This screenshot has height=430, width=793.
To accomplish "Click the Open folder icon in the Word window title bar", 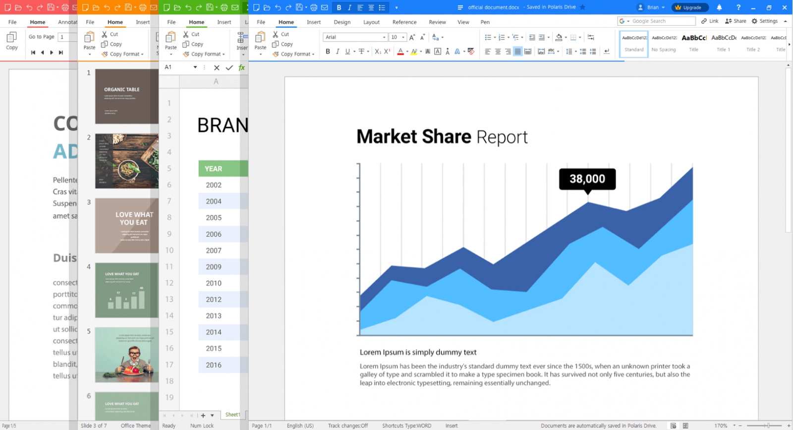I will point(267,7).
